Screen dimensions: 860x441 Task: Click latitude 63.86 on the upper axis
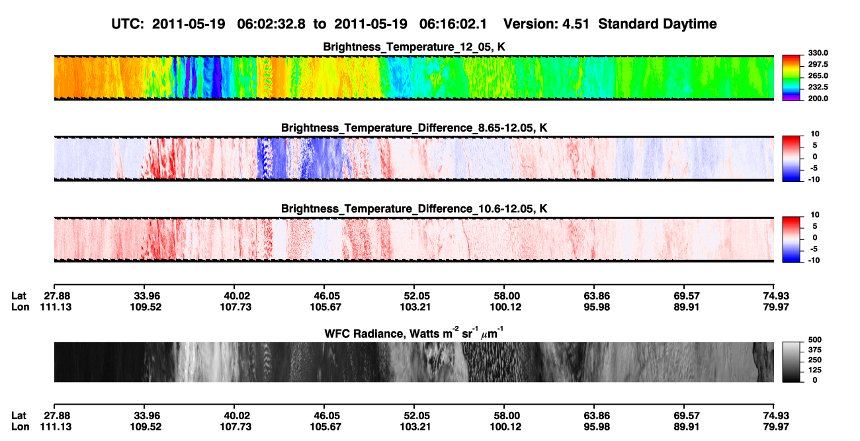pyautogui.click(x=597, y=296)
